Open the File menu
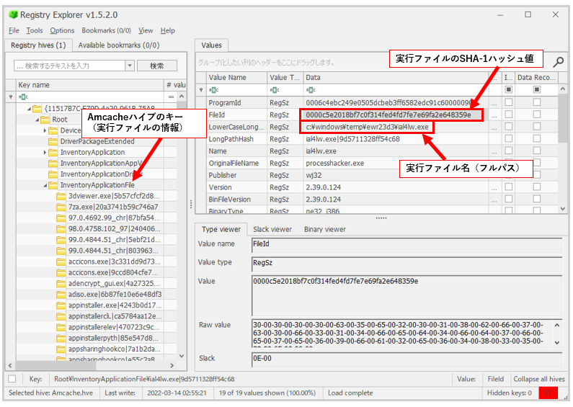 click(x=14, y=30)
